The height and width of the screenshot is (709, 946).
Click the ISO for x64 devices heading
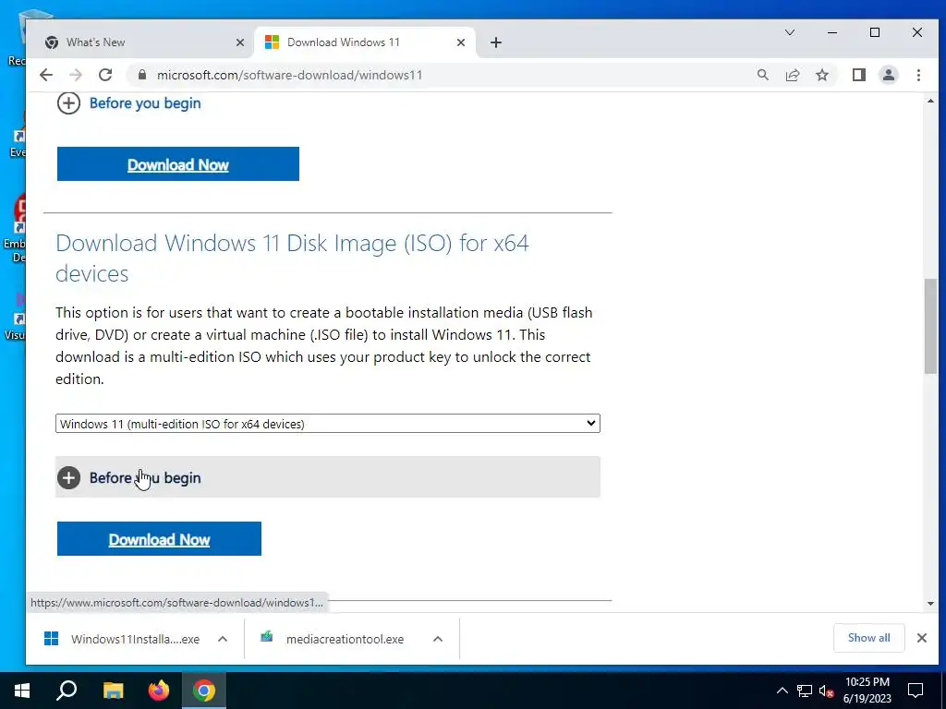(x=292, y=258)
